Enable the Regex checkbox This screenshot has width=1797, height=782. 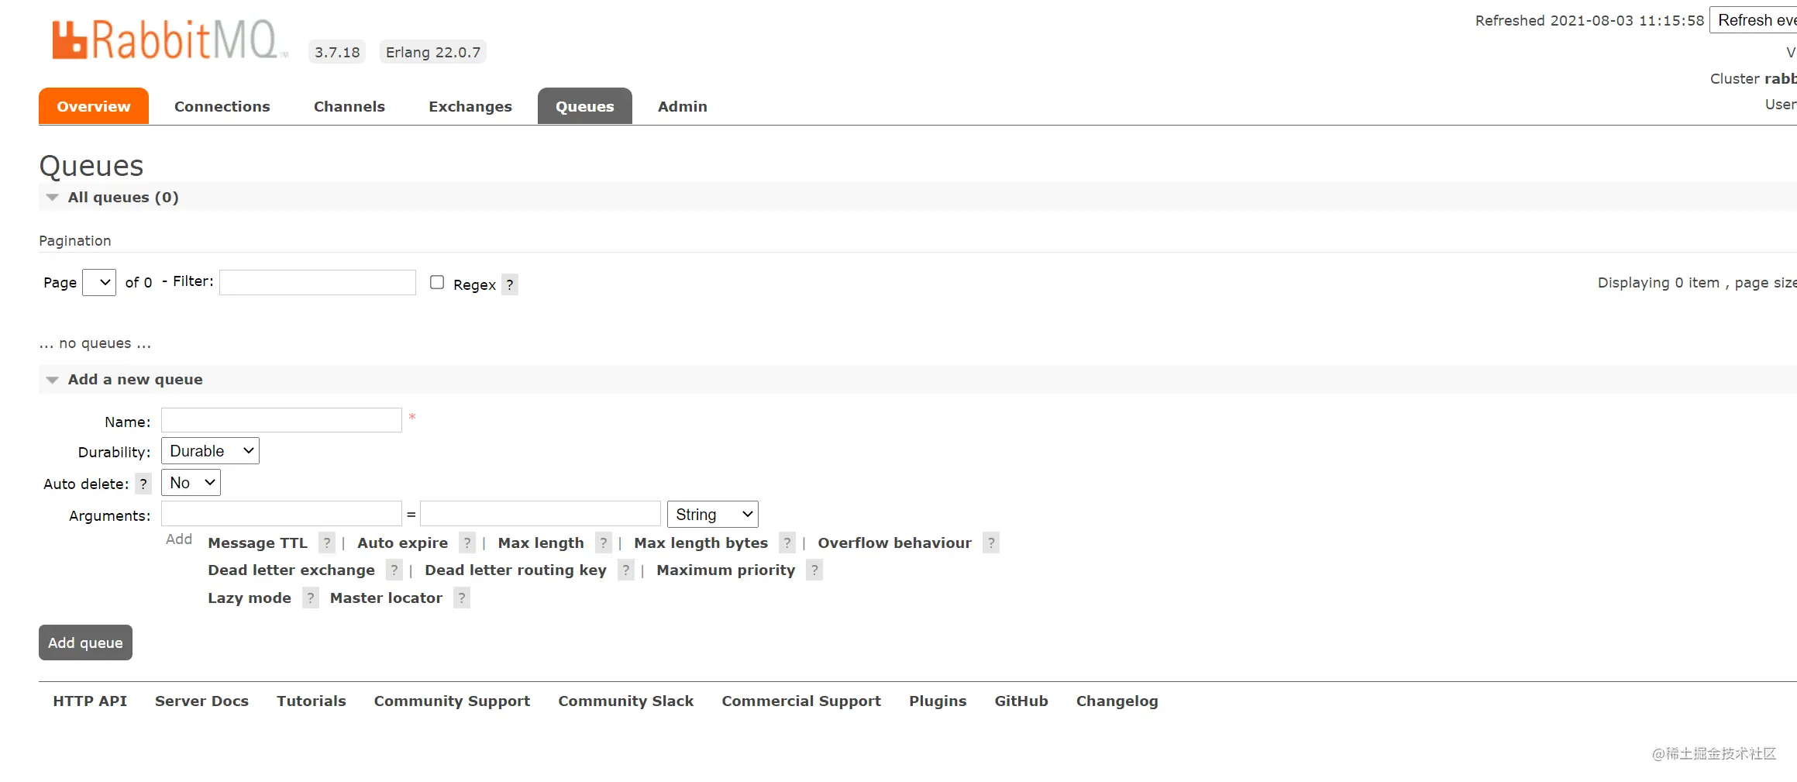(437, 282)
